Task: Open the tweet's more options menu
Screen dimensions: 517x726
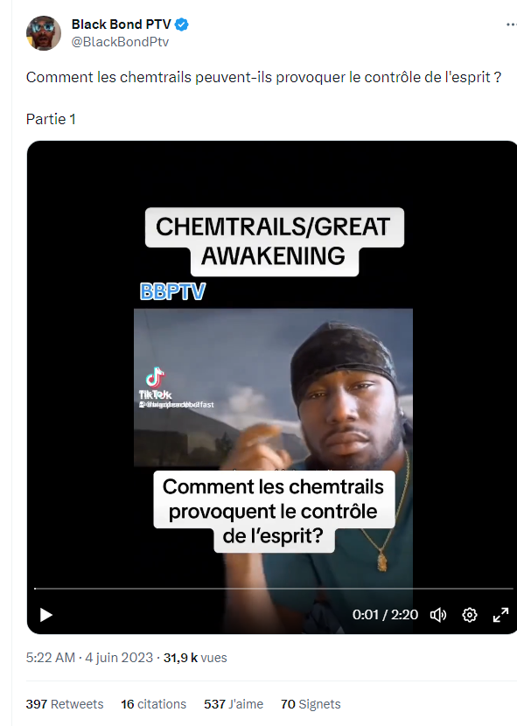Action: tap(511, 24)
